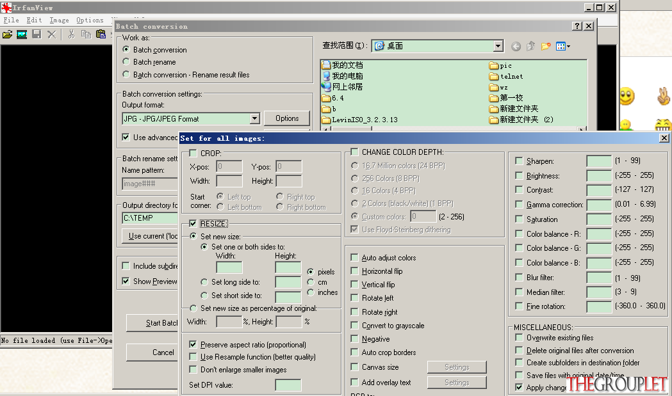Viewport: 672px width, 396px height.
Task: Tick the Sharpen checkbox
Action: (519, 161)
